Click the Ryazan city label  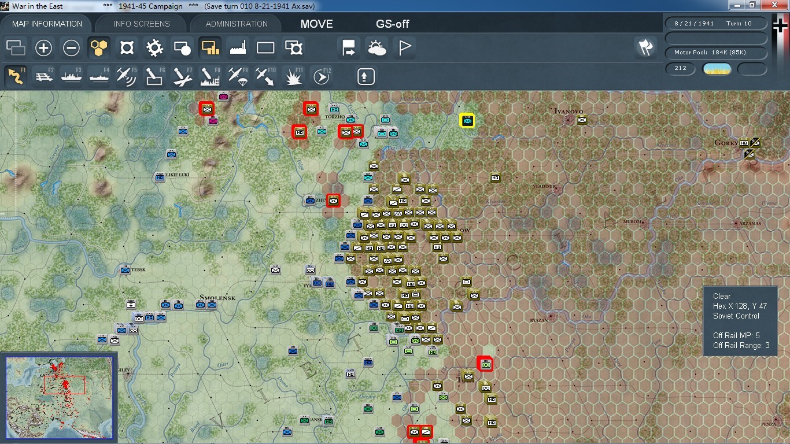pyautogui.click(x=539, y=320)
